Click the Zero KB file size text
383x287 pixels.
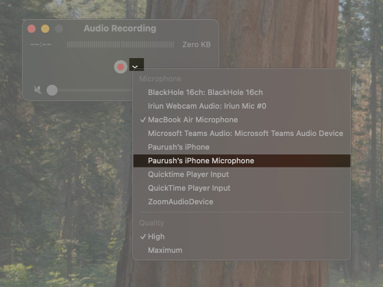(197, 44)
